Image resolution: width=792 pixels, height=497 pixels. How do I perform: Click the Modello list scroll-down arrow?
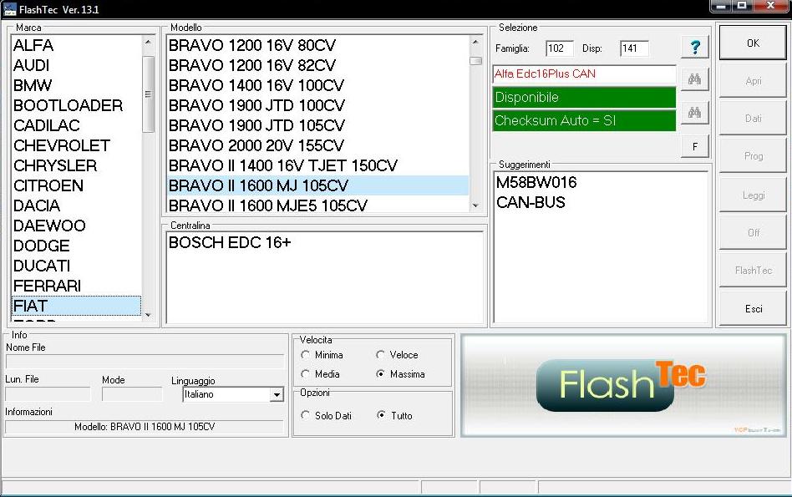click(x=475, y=205)
